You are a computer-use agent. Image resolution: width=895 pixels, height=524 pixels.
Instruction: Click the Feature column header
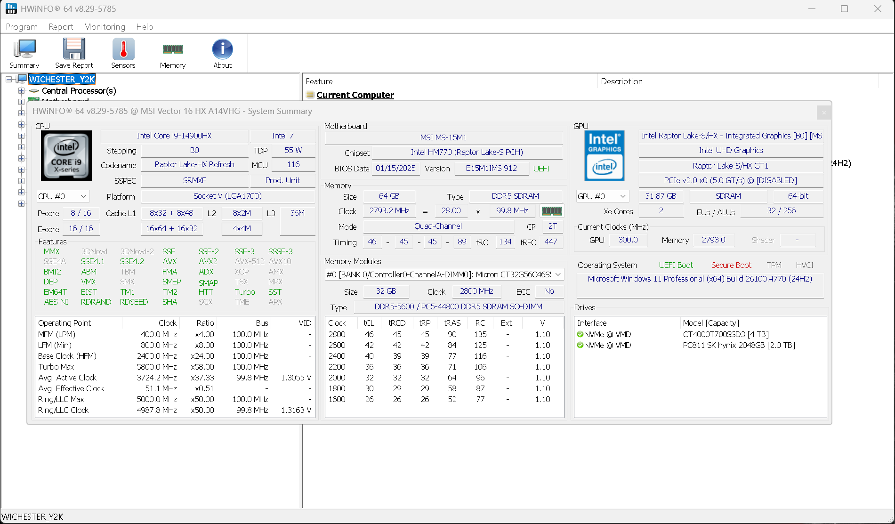tap(451, 81)
